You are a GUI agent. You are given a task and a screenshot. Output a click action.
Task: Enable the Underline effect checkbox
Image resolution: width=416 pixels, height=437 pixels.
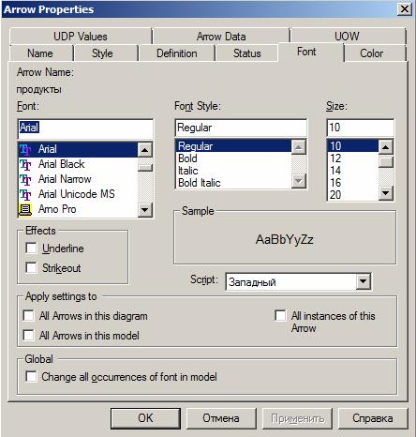click(x=31, y=249)
